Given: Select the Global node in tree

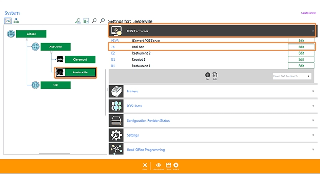Looking at the screenshot, I should 31,34.
